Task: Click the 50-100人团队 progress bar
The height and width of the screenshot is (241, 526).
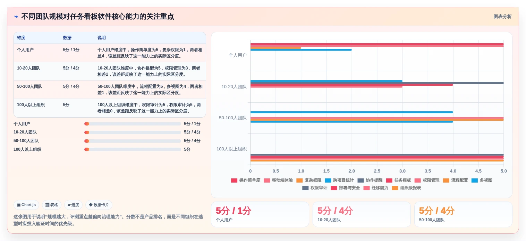Action: (x=133, y=141)
